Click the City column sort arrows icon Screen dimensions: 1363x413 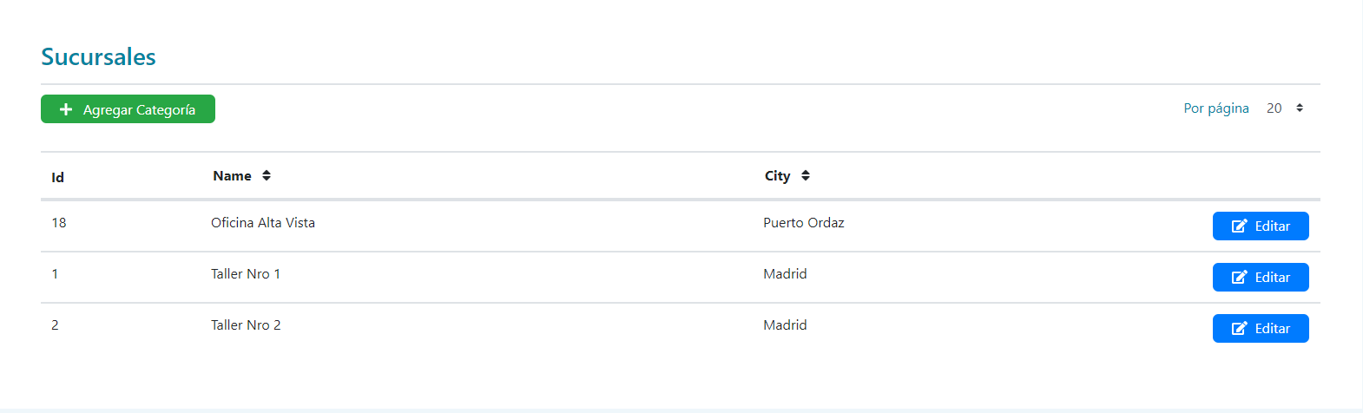(806, 175)
